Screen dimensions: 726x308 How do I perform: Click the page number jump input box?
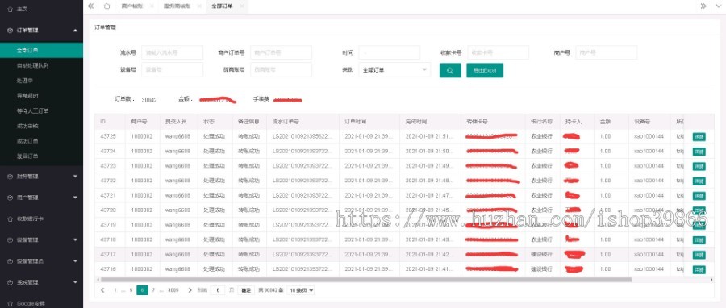coord(218,290)
